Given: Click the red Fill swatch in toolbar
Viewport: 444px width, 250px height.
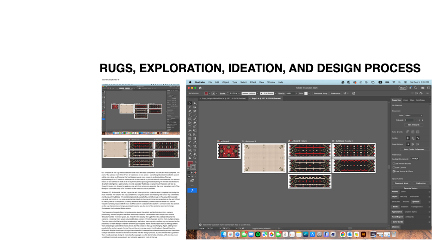Looking at the screenshot, I should pyautogui.click(x=190, y=164).
